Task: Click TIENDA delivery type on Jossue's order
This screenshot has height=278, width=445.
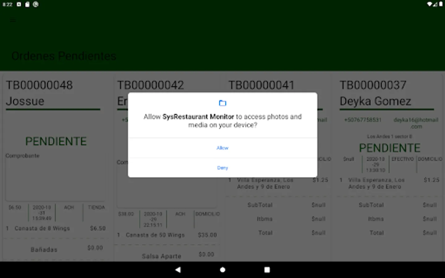Action: pyautogui.click(x=96, y=207)
